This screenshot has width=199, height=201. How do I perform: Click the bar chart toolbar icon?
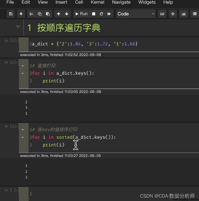(184, 14)
